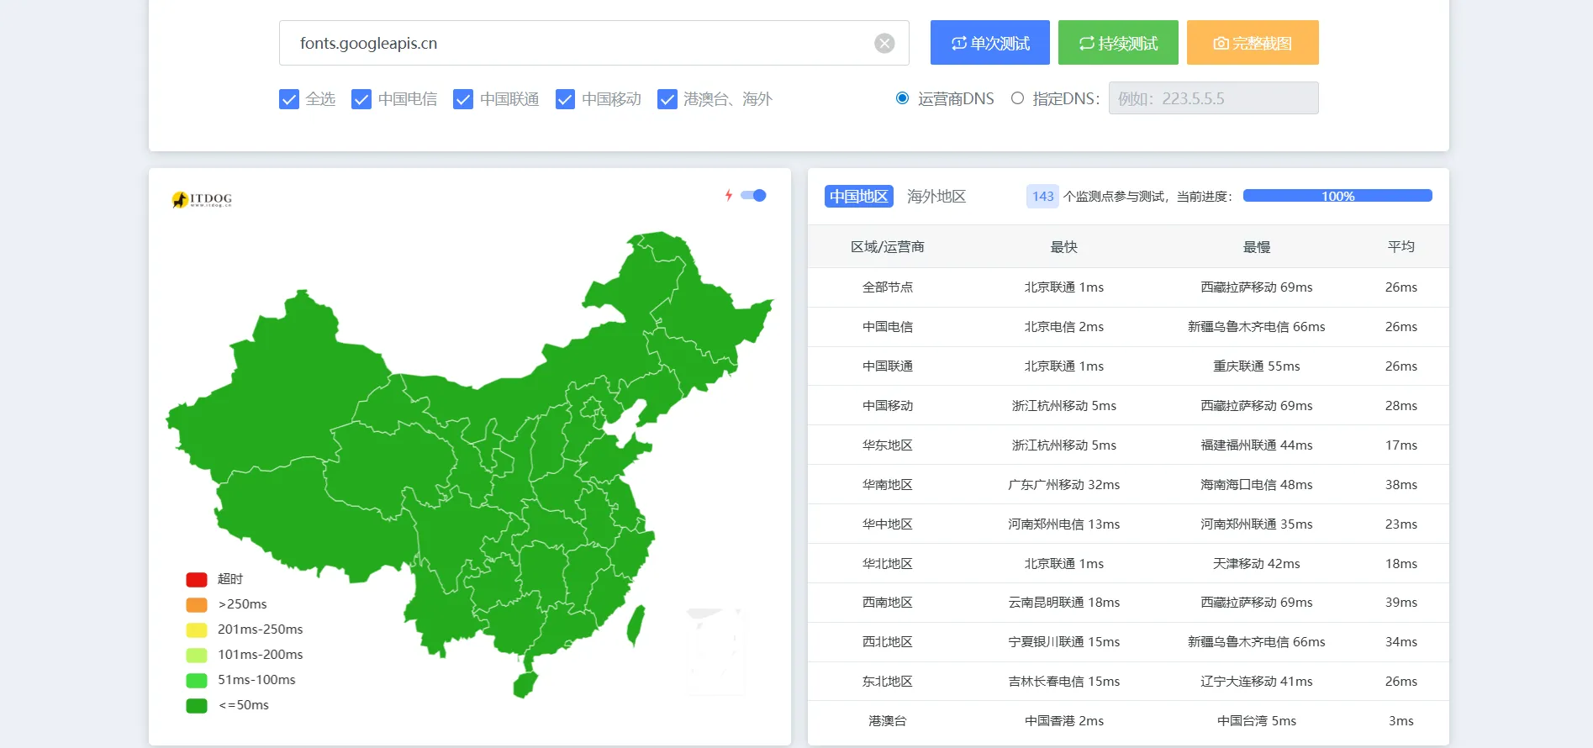The height and width of the screenshot is (748, 1593).
Task: Click the light green 101ms-200ms legend swatch
Action: 197,655
